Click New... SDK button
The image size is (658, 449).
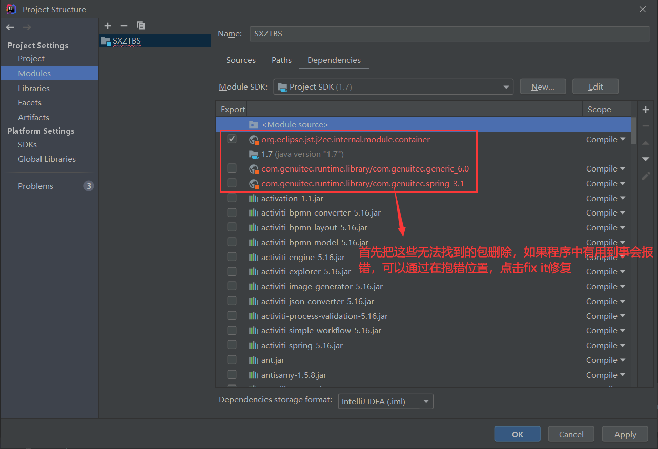543,87
